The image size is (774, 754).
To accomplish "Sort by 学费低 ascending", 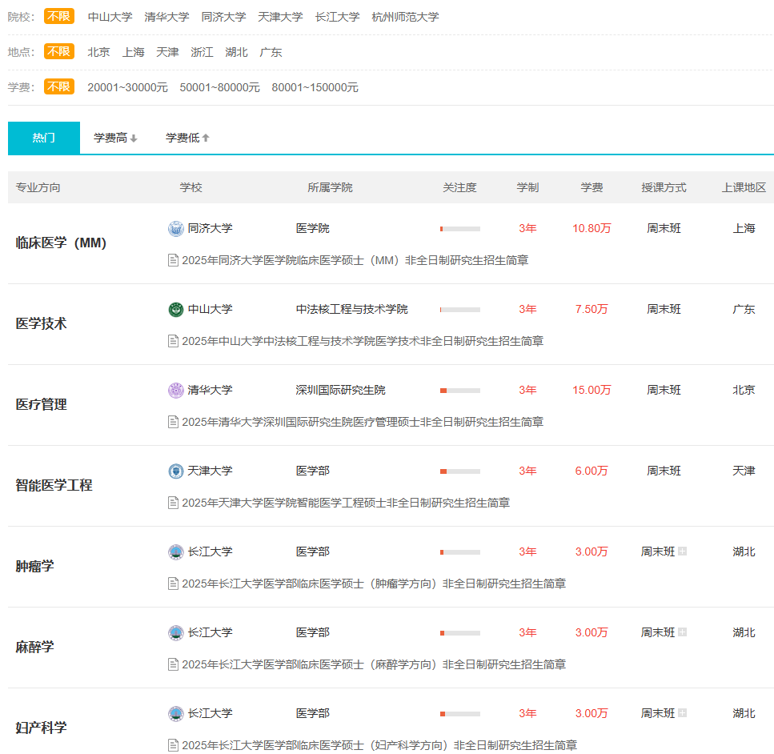I will click(x=187, y=138).
